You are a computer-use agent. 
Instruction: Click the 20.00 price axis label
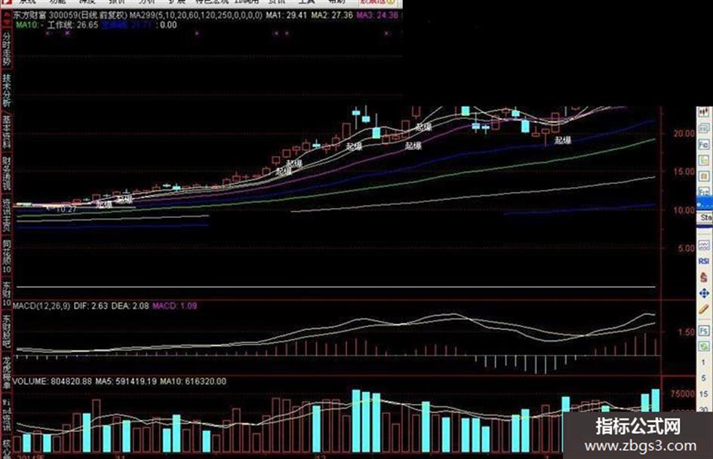[684, 133]
